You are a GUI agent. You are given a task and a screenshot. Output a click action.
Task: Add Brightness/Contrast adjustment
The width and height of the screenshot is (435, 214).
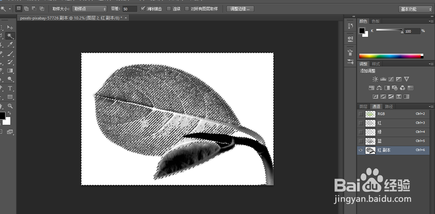[x=375, y=79]
